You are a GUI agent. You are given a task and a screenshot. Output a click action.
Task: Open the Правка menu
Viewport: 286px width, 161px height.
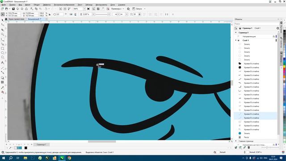12,5
